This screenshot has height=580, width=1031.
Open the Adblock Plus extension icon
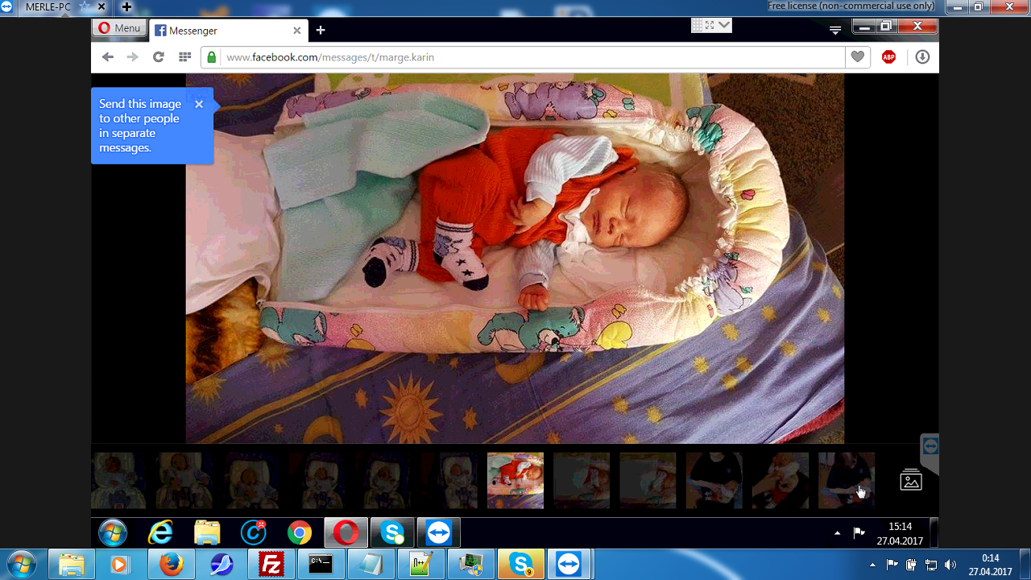click(x=888, y=57)
